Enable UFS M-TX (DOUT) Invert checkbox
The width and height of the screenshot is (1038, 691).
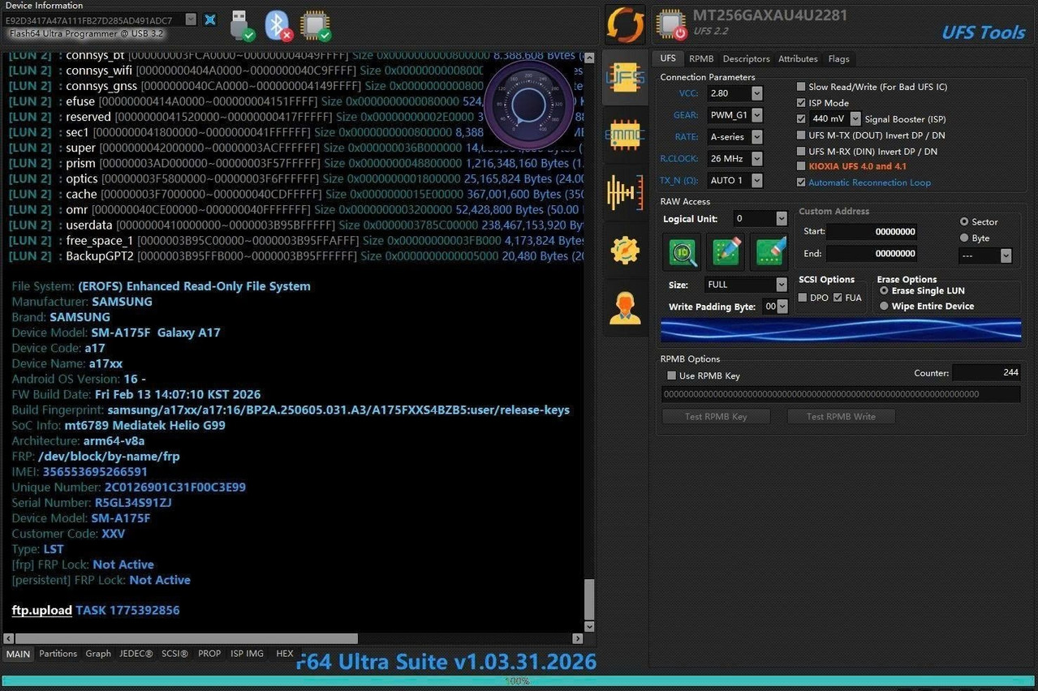801,135
